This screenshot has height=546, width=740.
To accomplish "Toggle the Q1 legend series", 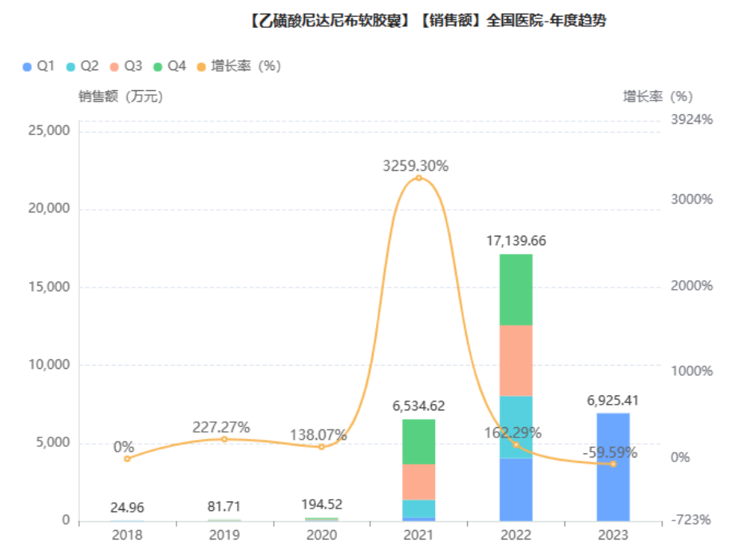I will (x=38, y=66).
